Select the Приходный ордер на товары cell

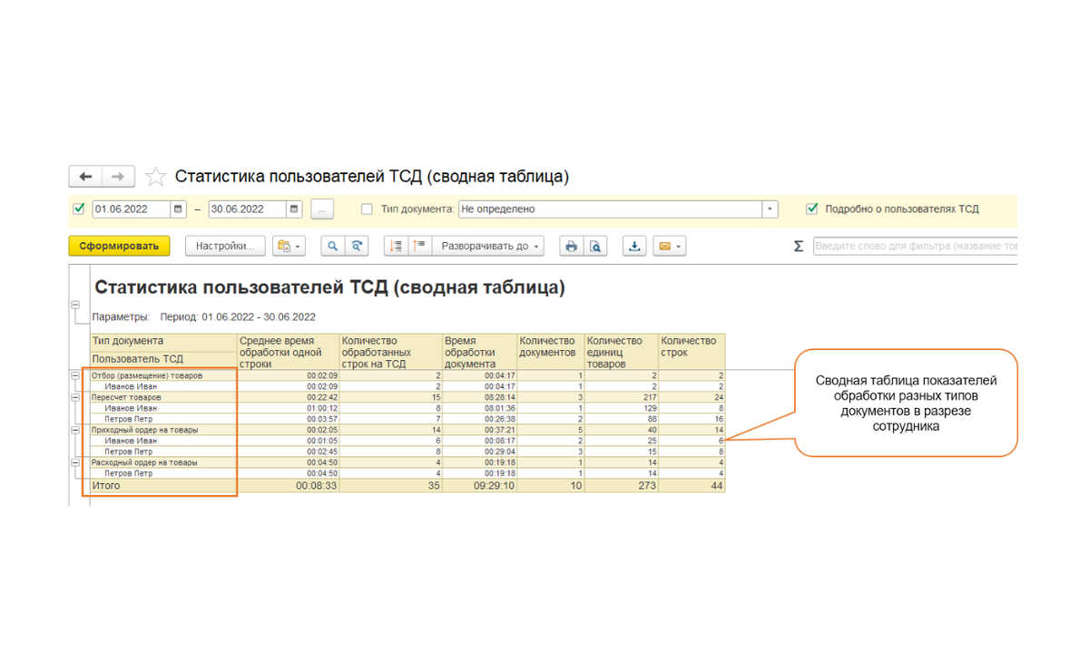(x=163, y=430)
